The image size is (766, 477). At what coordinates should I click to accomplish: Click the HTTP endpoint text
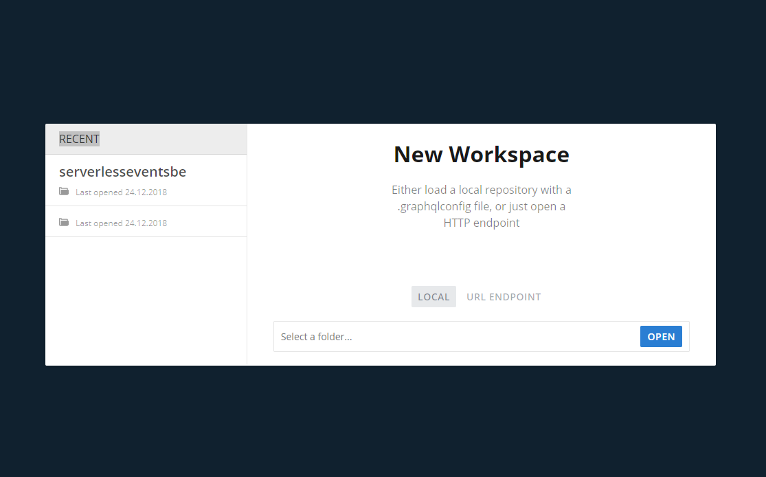(481, 222)
